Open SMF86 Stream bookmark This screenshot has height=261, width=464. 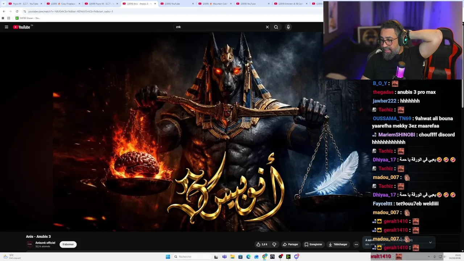(x=28, y=18)
